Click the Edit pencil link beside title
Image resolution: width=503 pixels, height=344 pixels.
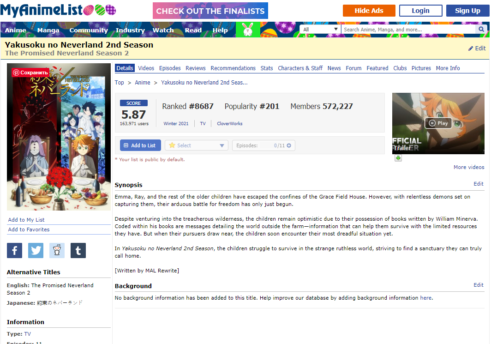point(477,48)
